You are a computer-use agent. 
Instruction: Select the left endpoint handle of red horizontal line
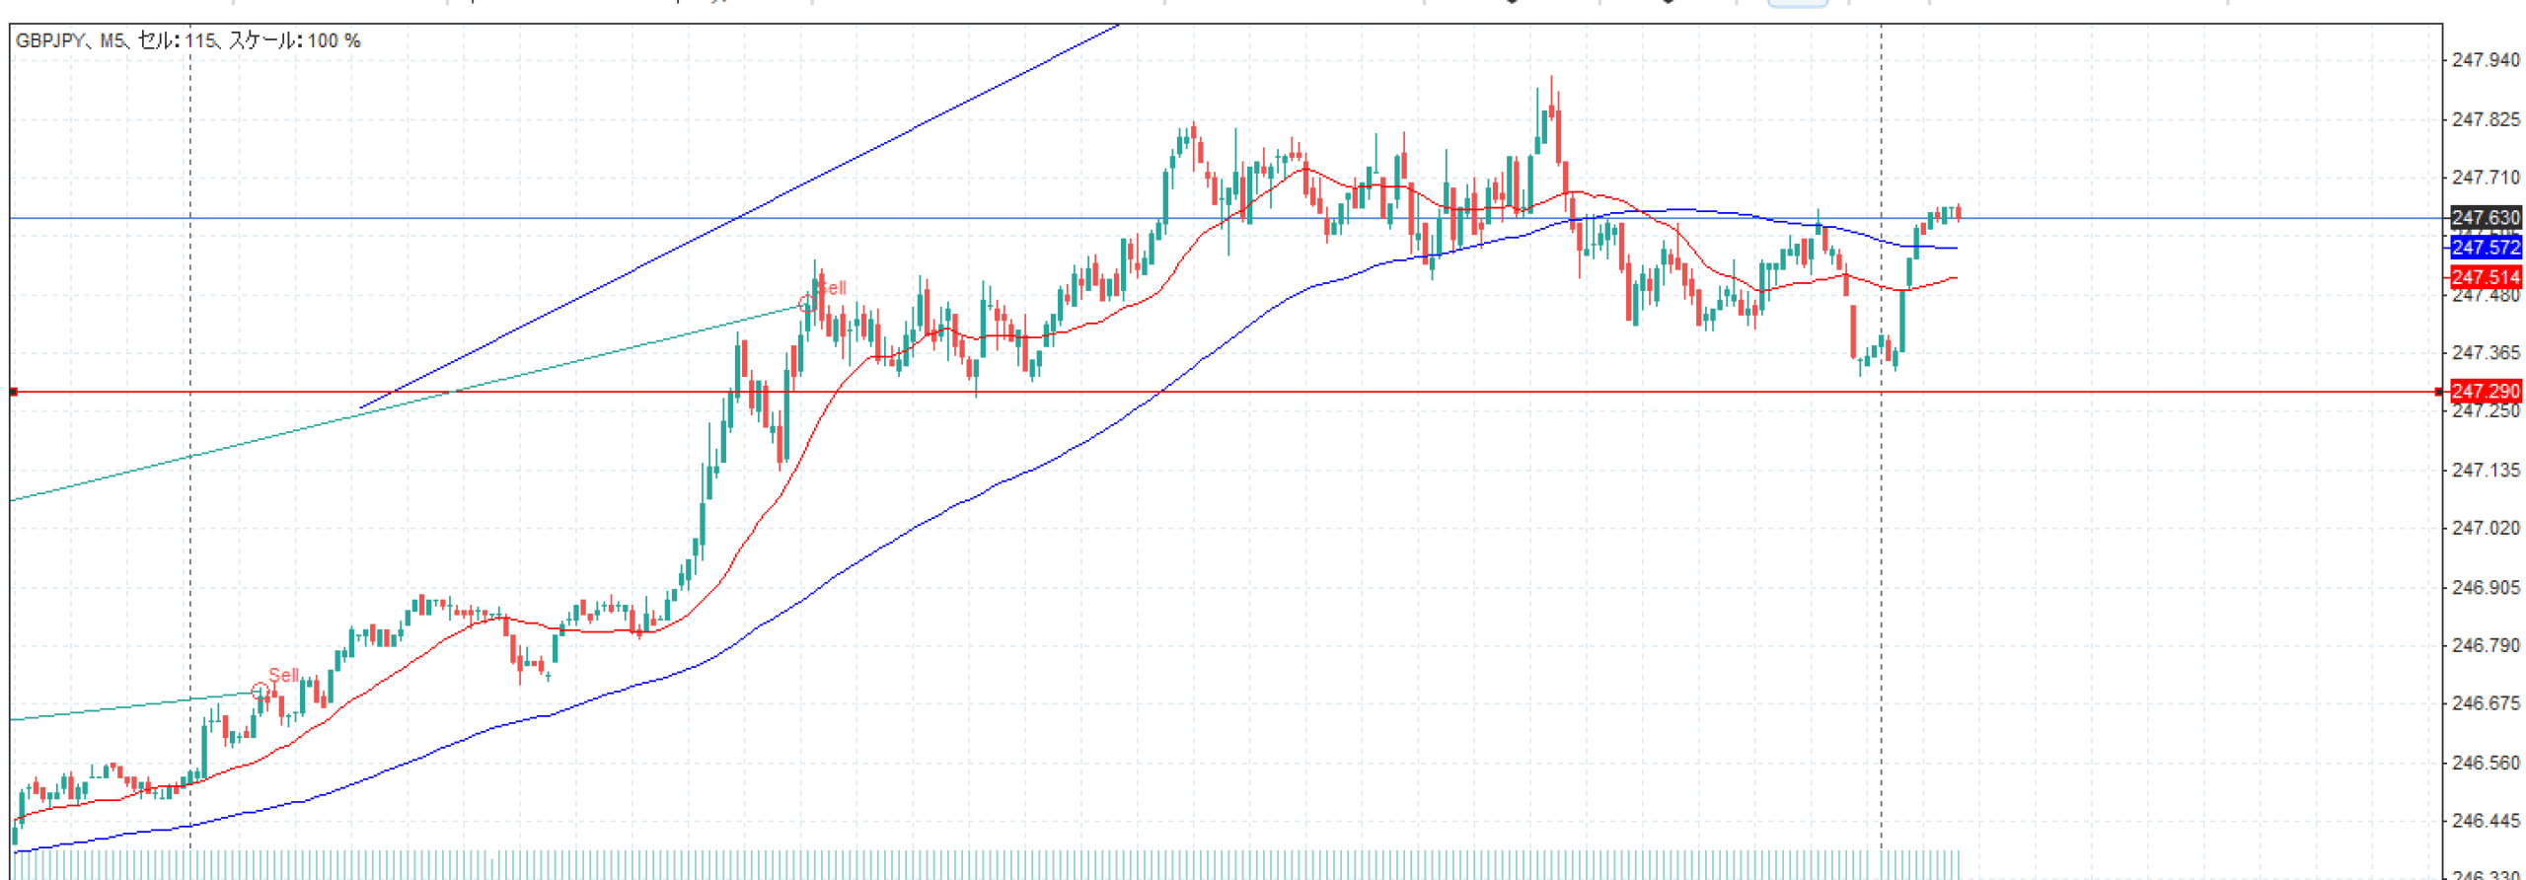click(x=13, y=392)
